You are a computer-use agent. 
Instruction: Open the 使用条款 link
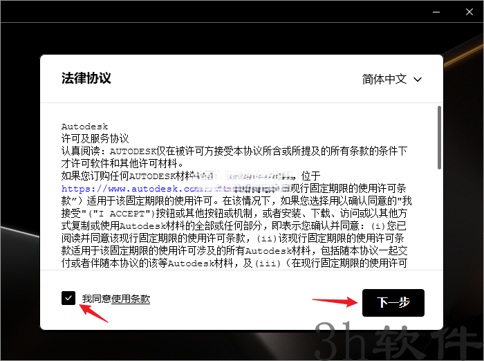click(131, 299)
